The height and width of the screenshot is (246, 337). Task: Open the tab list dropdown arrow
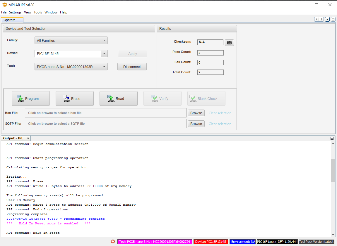[x=327, y=19]
